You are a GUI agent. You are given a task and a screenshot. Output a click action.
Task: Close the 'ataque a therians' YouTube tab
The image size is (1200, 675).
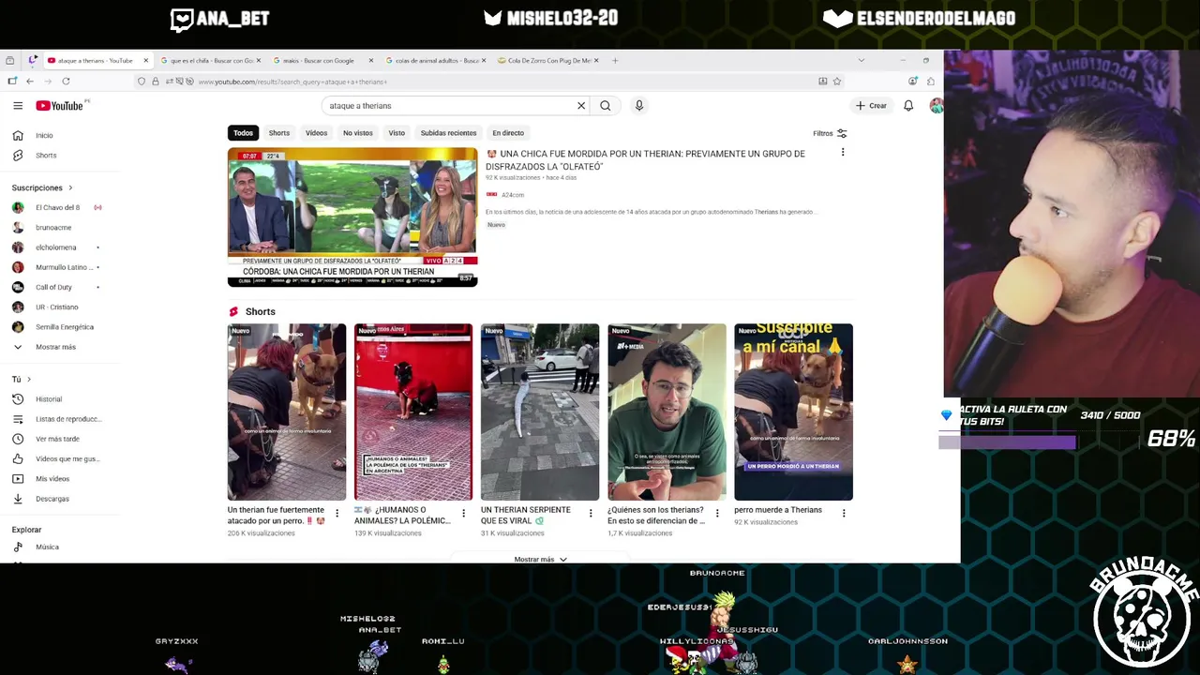(146, 61)
